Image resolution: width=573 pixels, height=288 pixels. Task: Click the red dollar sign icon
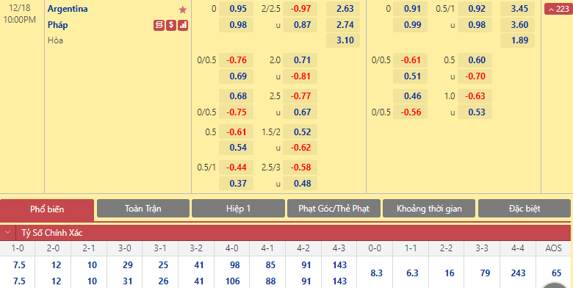[x=171, y=25]
